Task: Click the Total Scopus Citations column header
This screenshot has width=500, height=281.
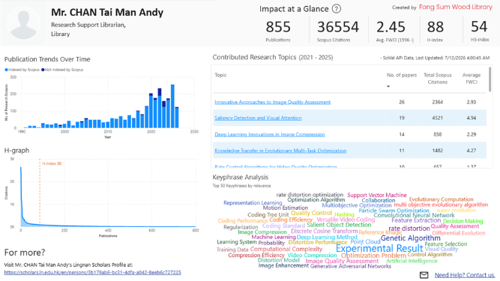Action: pos(438,79)
